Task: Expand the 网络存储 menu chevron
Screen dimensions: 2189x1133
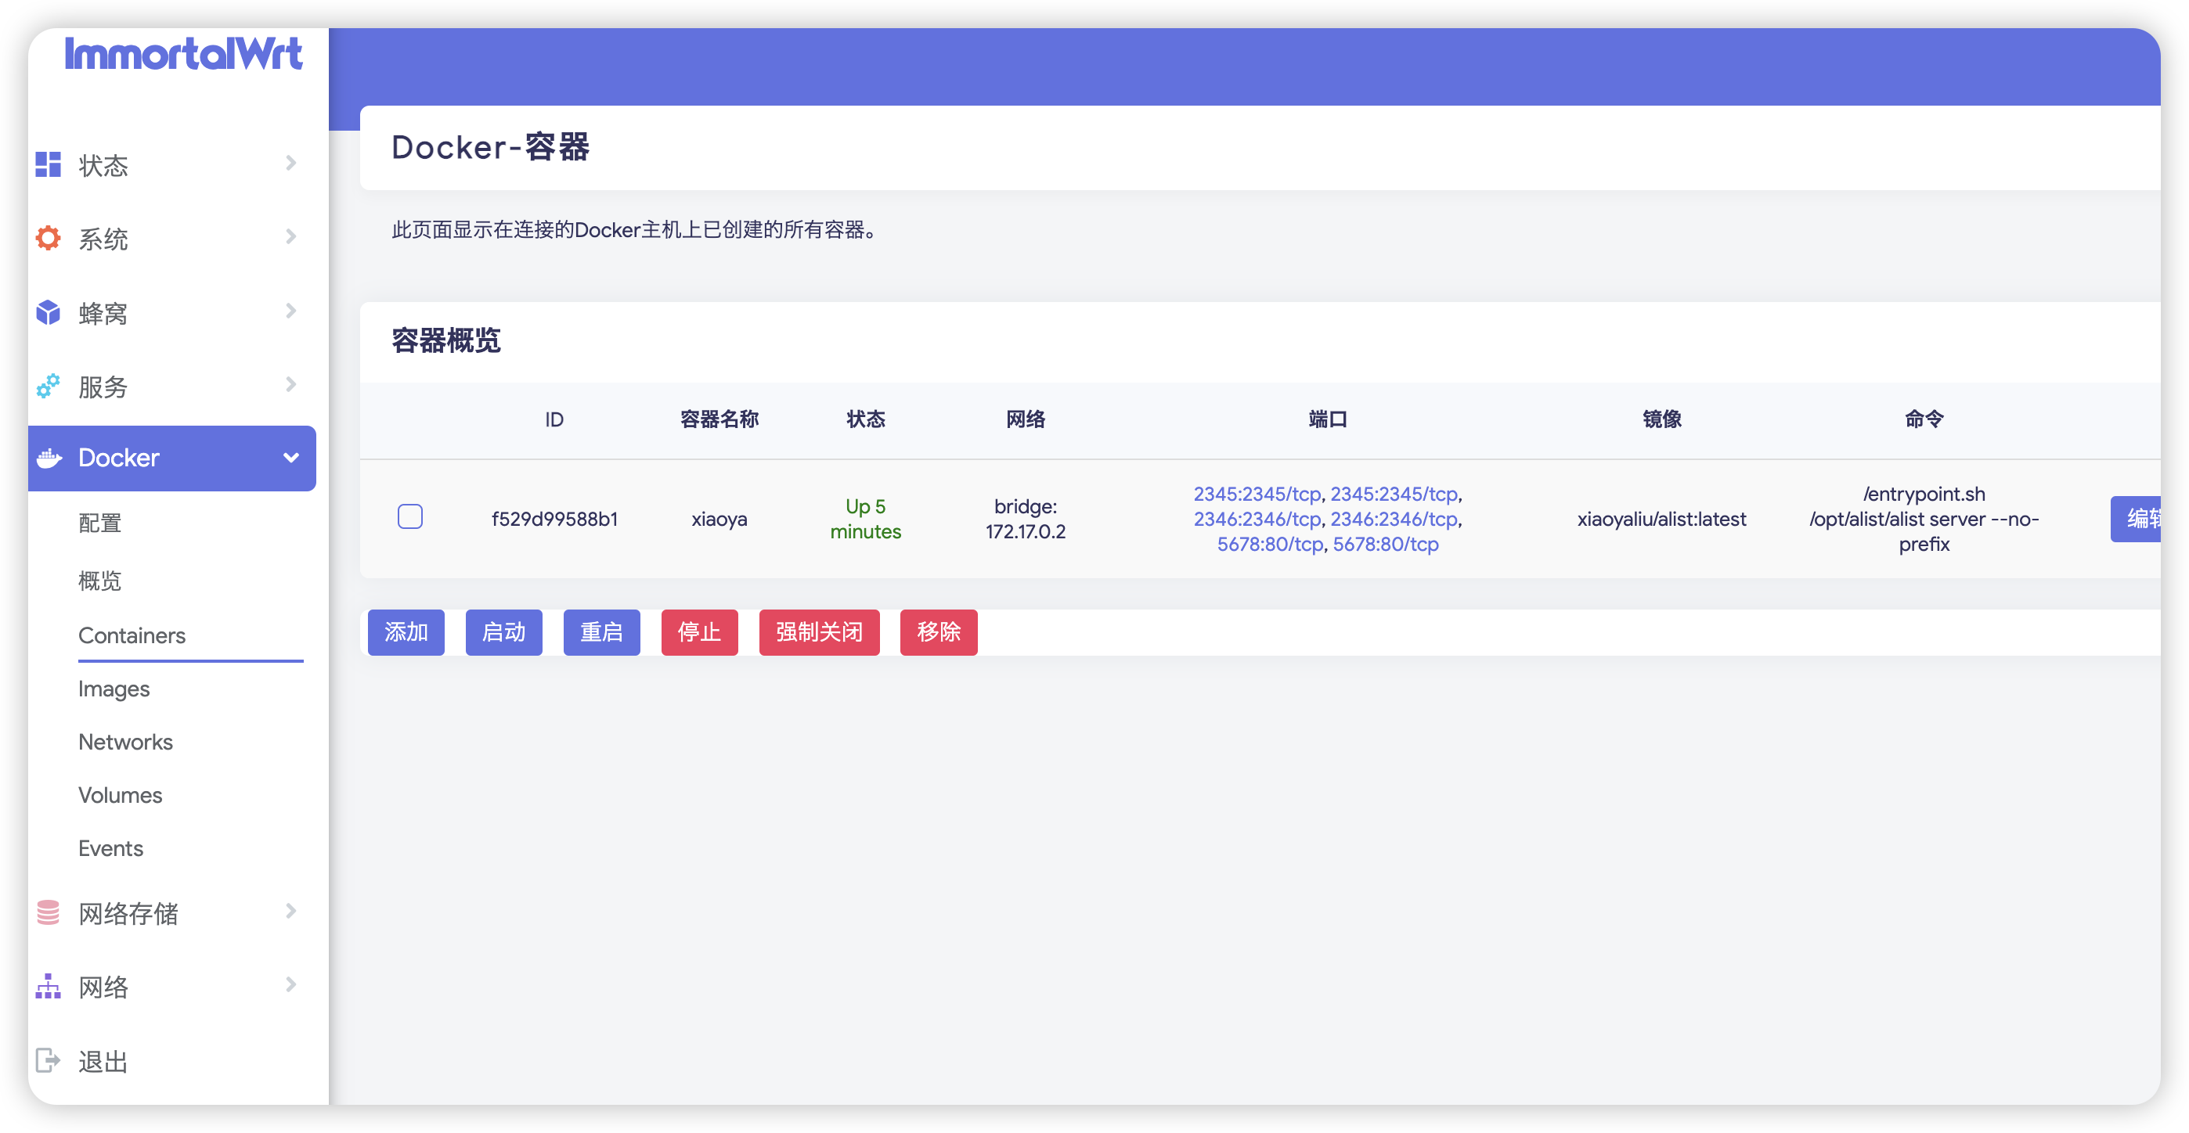Action: coord(290,912)
